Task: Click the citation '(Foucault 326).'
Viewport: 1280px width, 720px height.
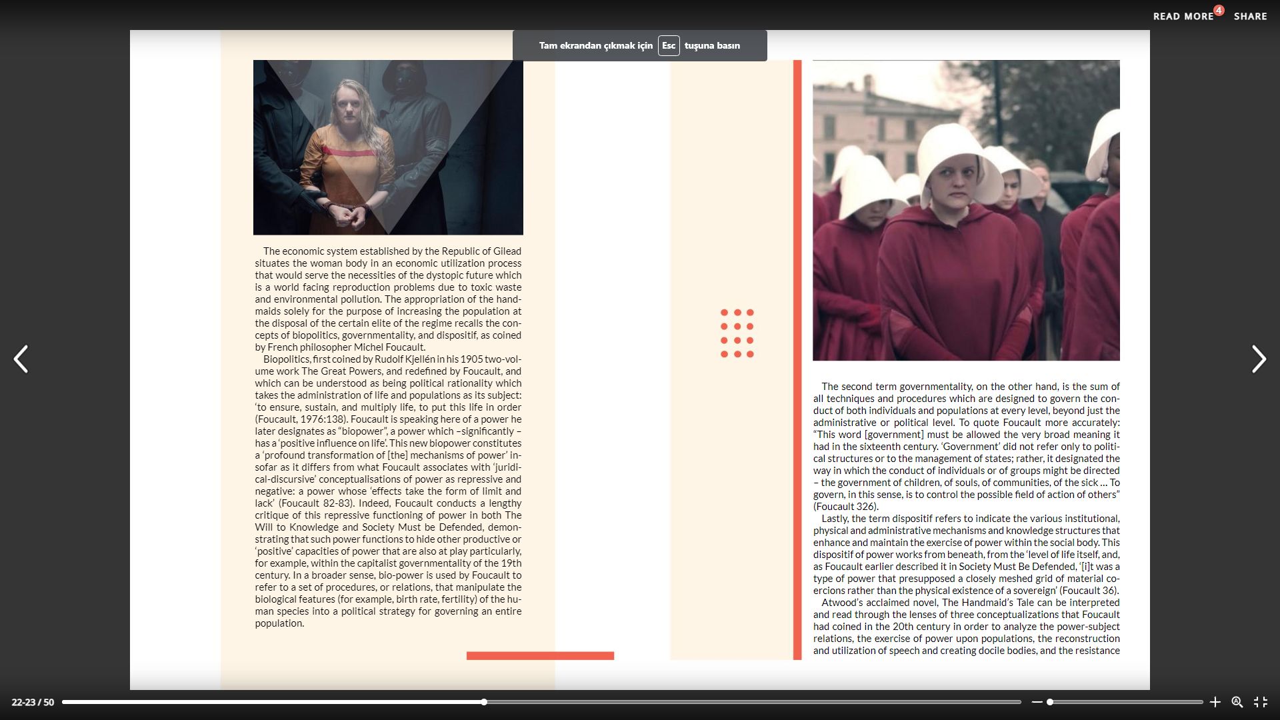Action: tap(846, 507)
